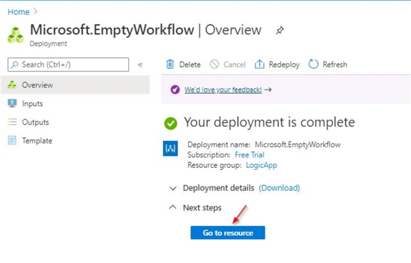Open the We'd love your feedback link
Screen dimensions: 411x263
click(x=223, y=90)
